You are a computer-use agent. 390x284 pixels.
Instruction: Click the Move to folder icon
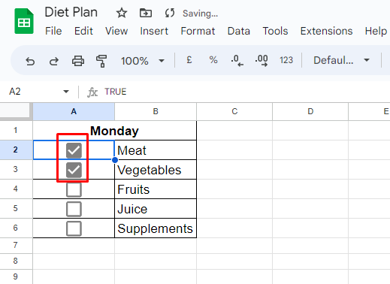pos(146,13)
